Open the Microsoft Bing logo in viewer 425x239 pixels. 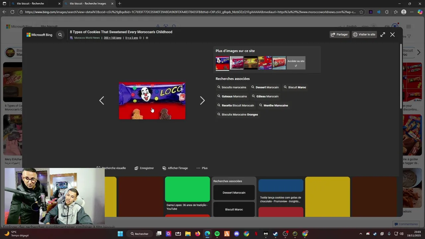pyautogui.click(x=40, y=35)
